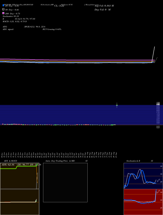Click the large green volume bar
This screenshot has width=163, height=215.
point(112,125)
